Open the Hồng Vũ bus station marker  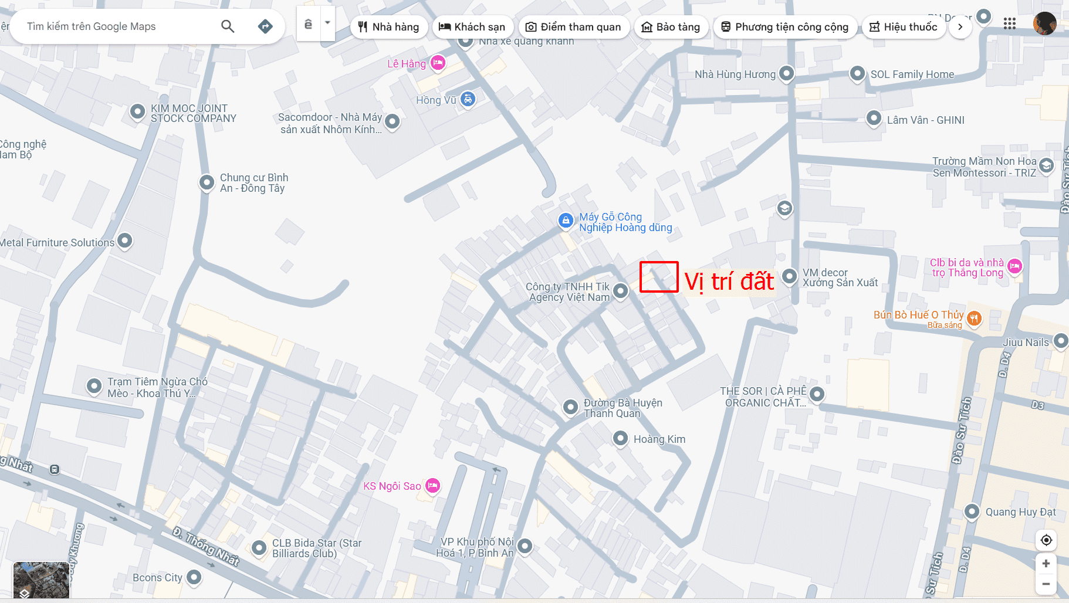pos(468,99)
